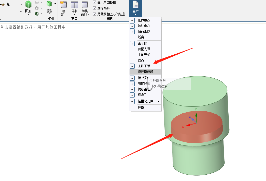
Task: Click the 新窗口 new window icon
Action: 63,5
